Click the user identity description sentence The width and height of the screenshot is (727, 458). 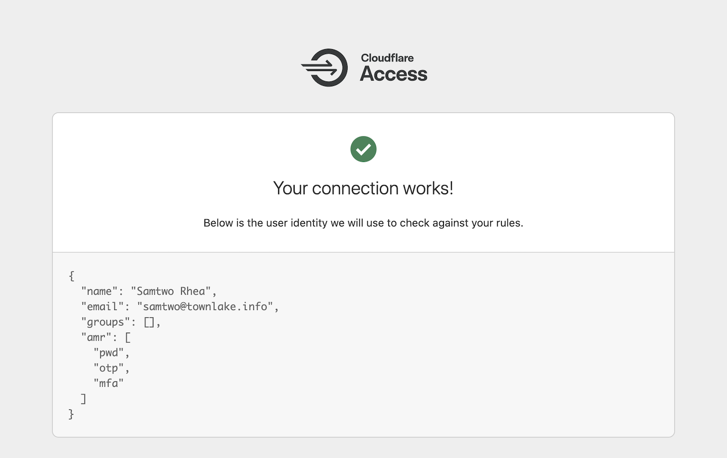[363, 223]
